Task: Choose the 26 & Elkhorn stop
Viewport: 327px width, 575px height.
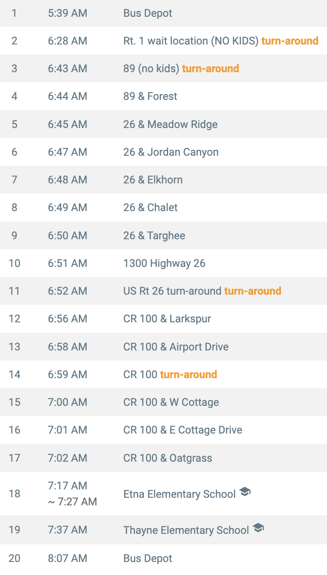Action: tap(153, 180)
